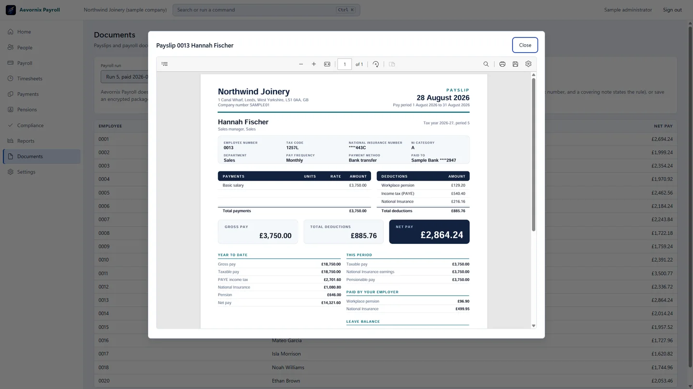Open the Payroll run dropdown
This screenshot has width=693, height=389.
point(125,77)
